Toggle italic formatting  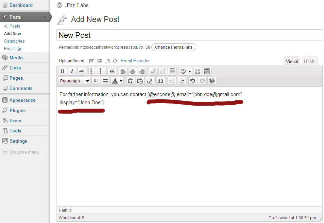point(72,71)
